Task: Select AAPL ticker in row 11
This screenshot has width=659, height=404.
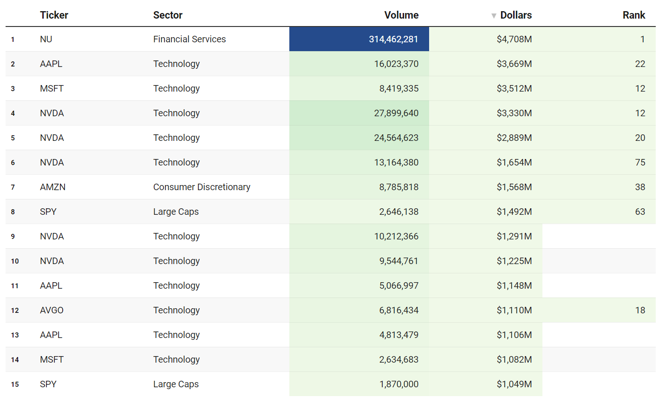Action: 51,286
